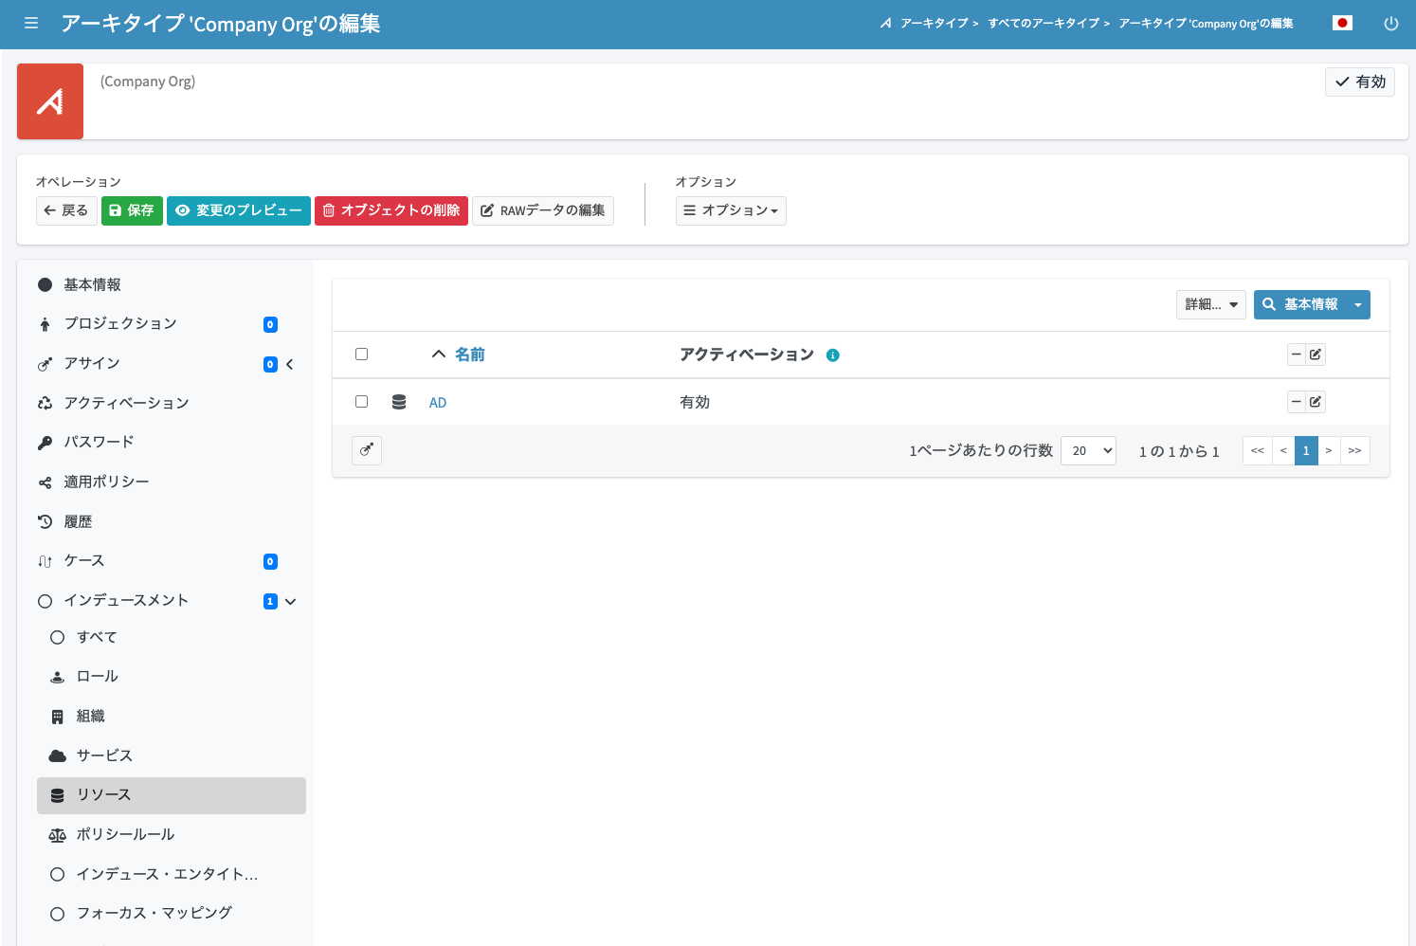The height and width of the screenshot is (946, 1416).
Task: Open パスワード in the side menu
Action: point(171,443)
